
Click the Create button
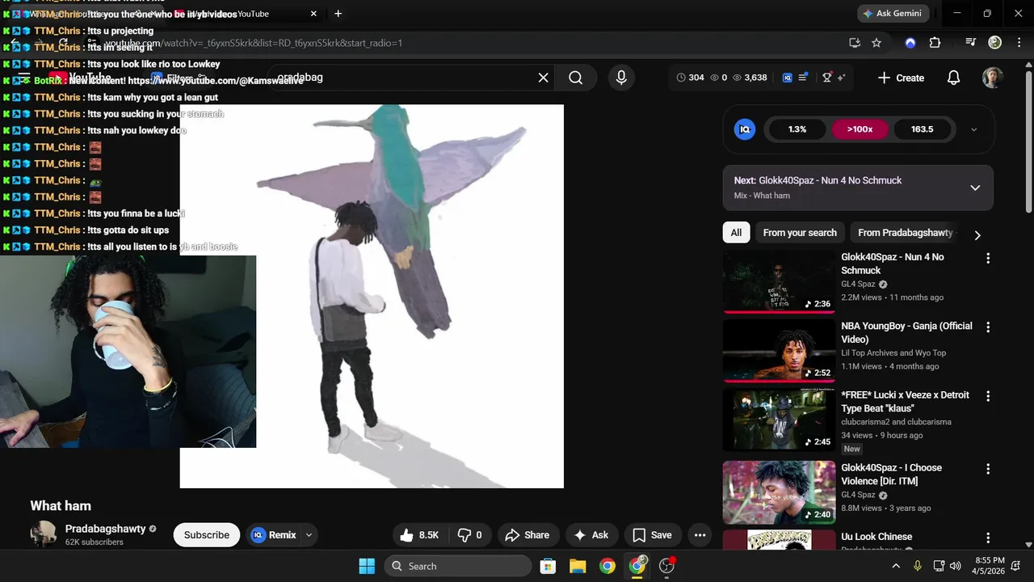[x=901, y=78]
